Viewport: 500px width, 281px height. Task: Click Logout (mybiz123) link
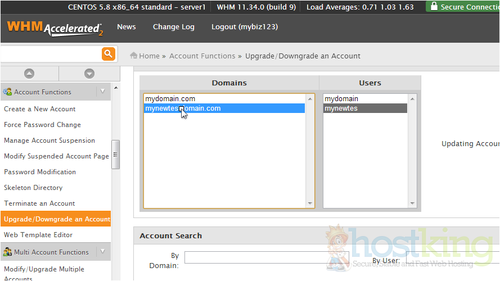[x=244, y=27]
